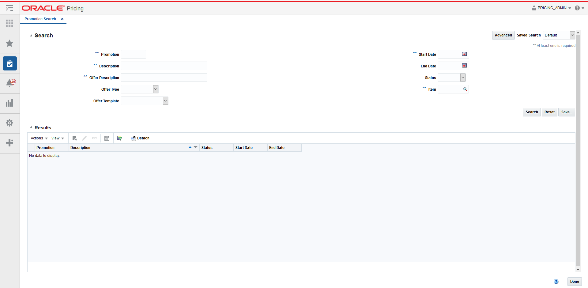This screenshot has width=588, height=288.
Task: Collapse the left navigation sidebar
Action: [9, 8]
